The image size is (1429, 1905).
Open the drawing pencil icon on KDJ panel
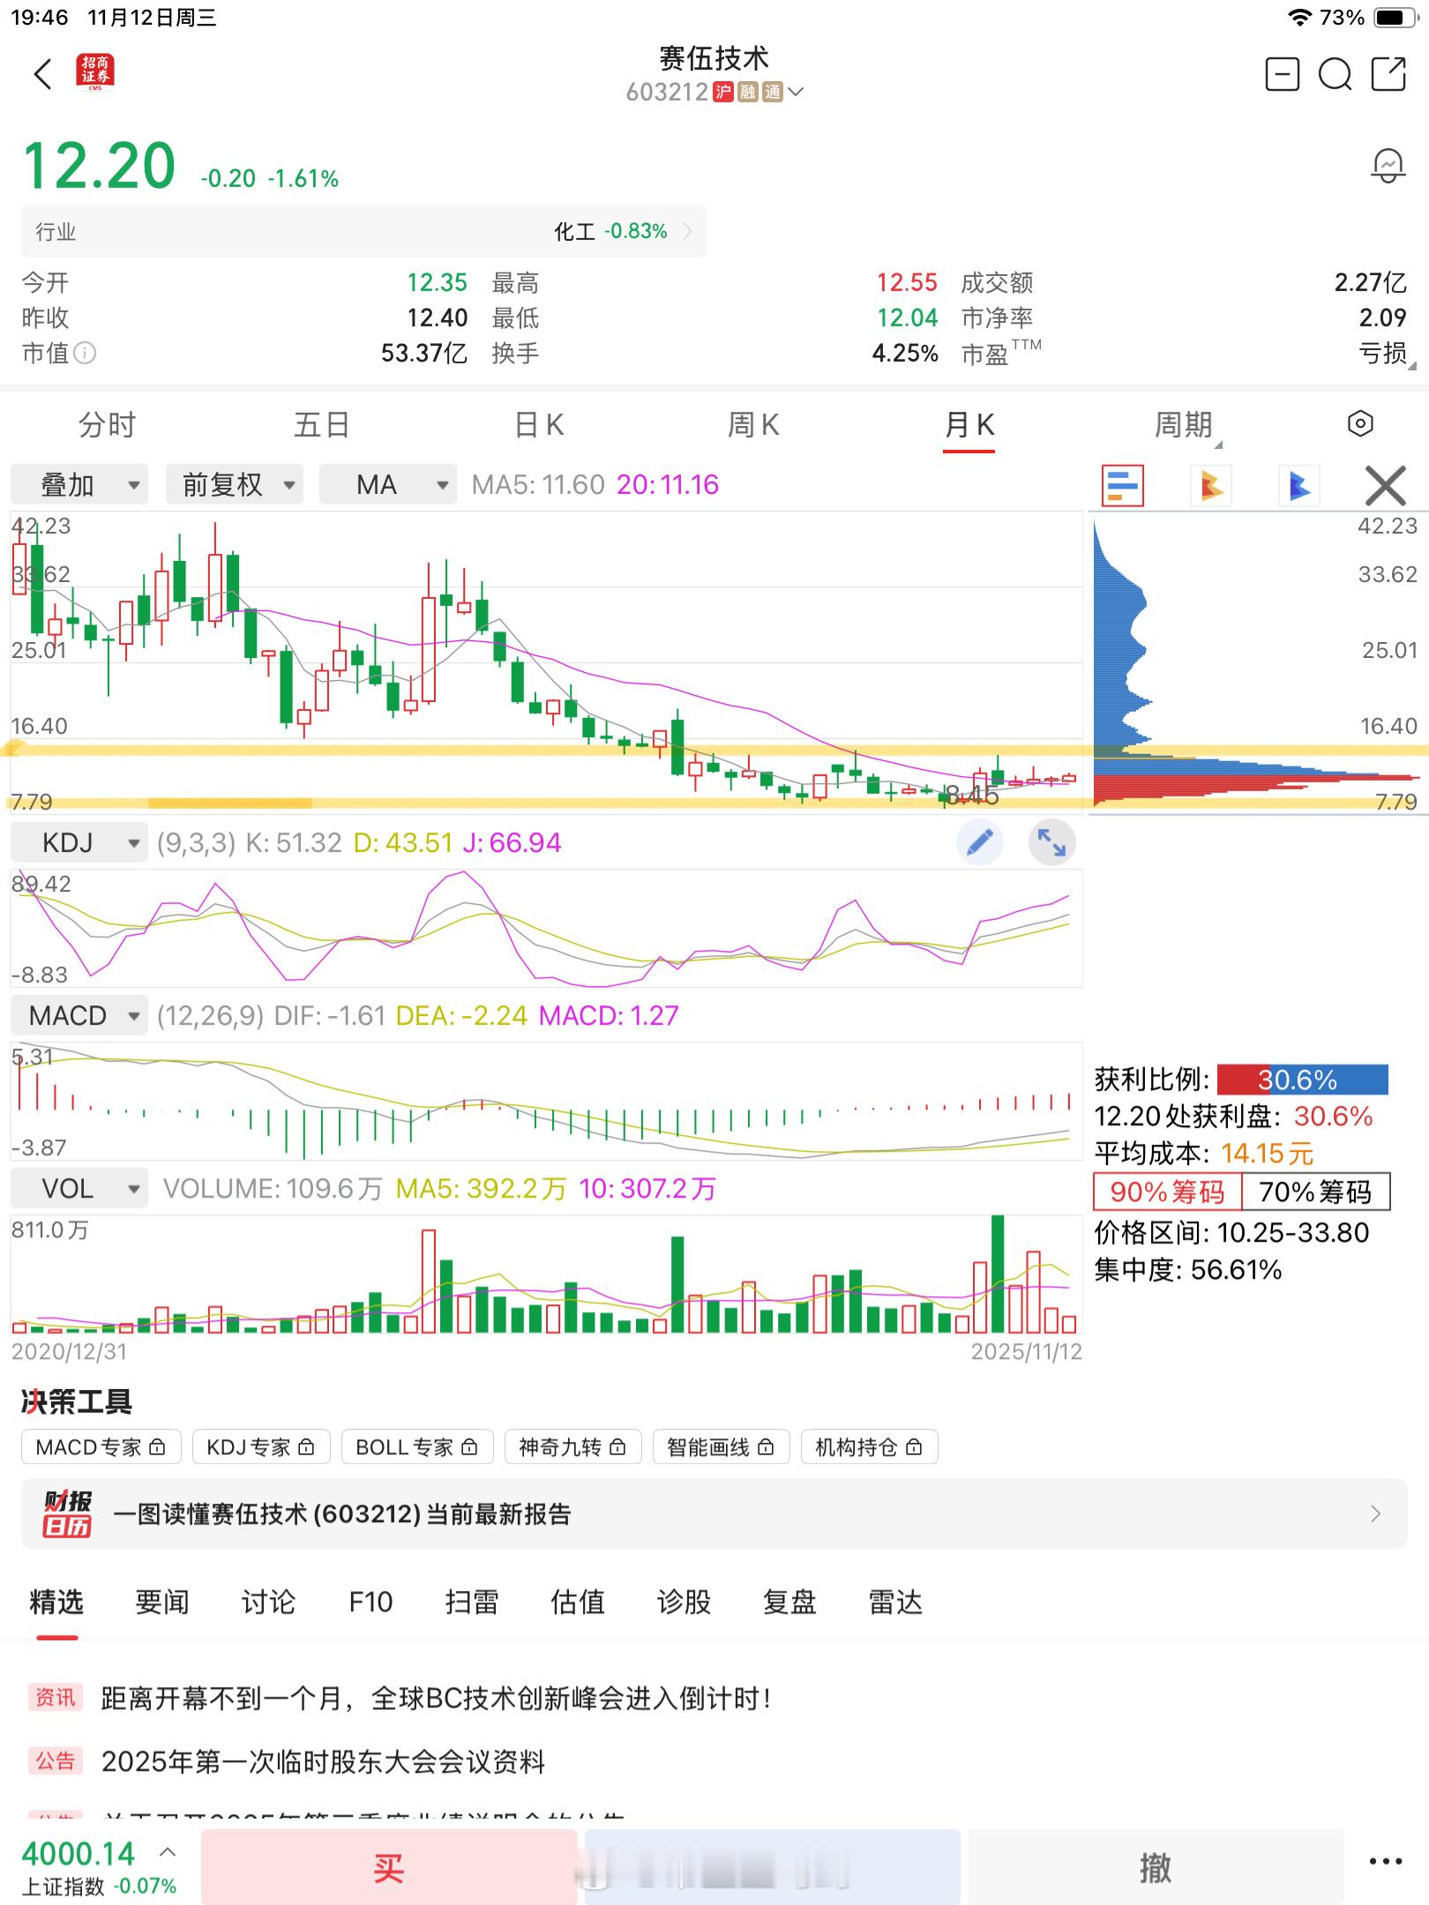pos(979,842)
